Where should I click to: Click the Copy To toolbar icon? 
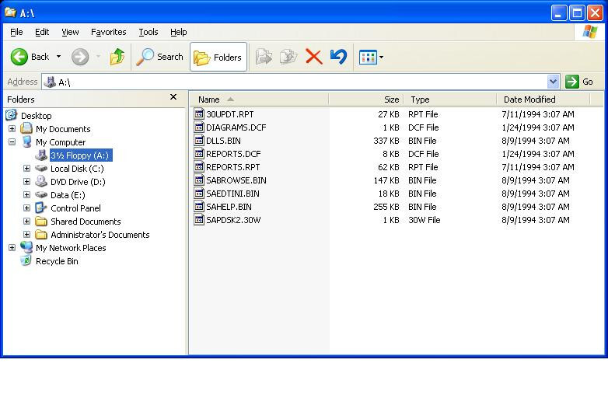(x=288, y=57)
